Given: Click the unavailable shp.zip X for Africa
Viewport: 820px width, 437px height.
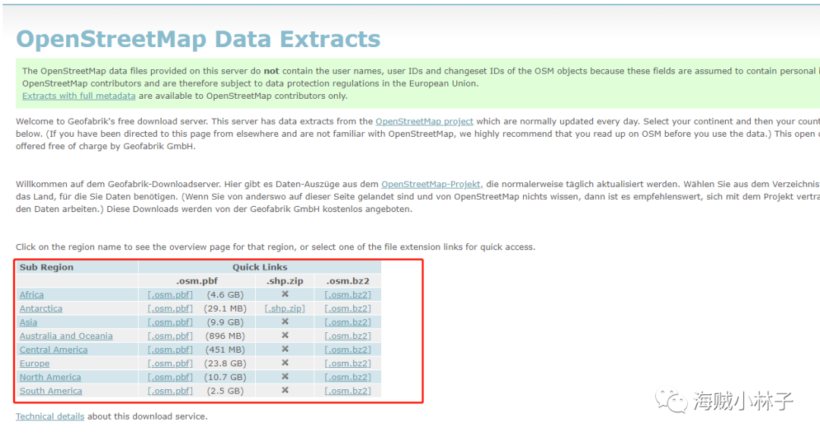Looking at the screenshot, I should (x=285, y=294).
